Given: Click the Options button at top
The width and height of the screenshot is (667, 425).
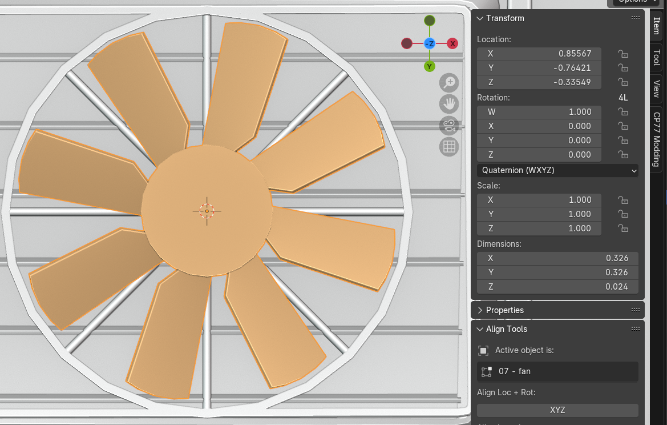Looking at the screenshot, I should [636, 2].
